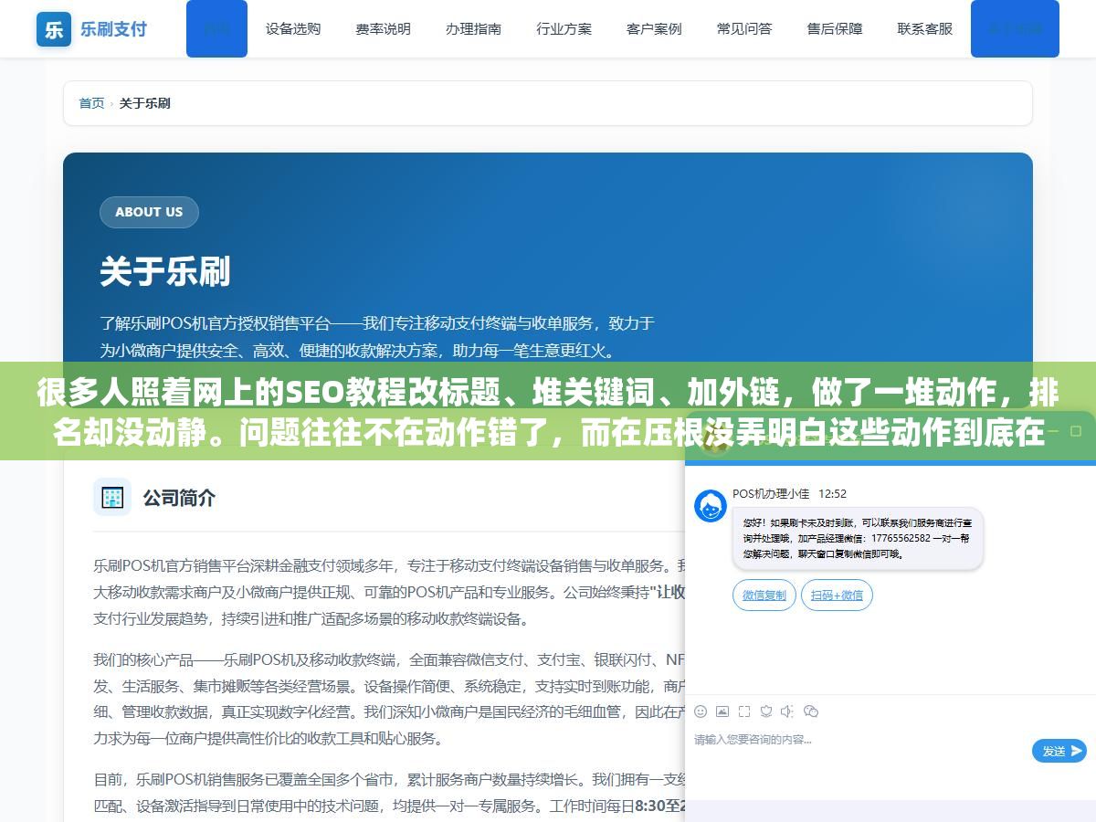Click the 关于乐刷 breadcrumb text
This screenshot has width=1096, height=822.
click(x=144, y=103)
